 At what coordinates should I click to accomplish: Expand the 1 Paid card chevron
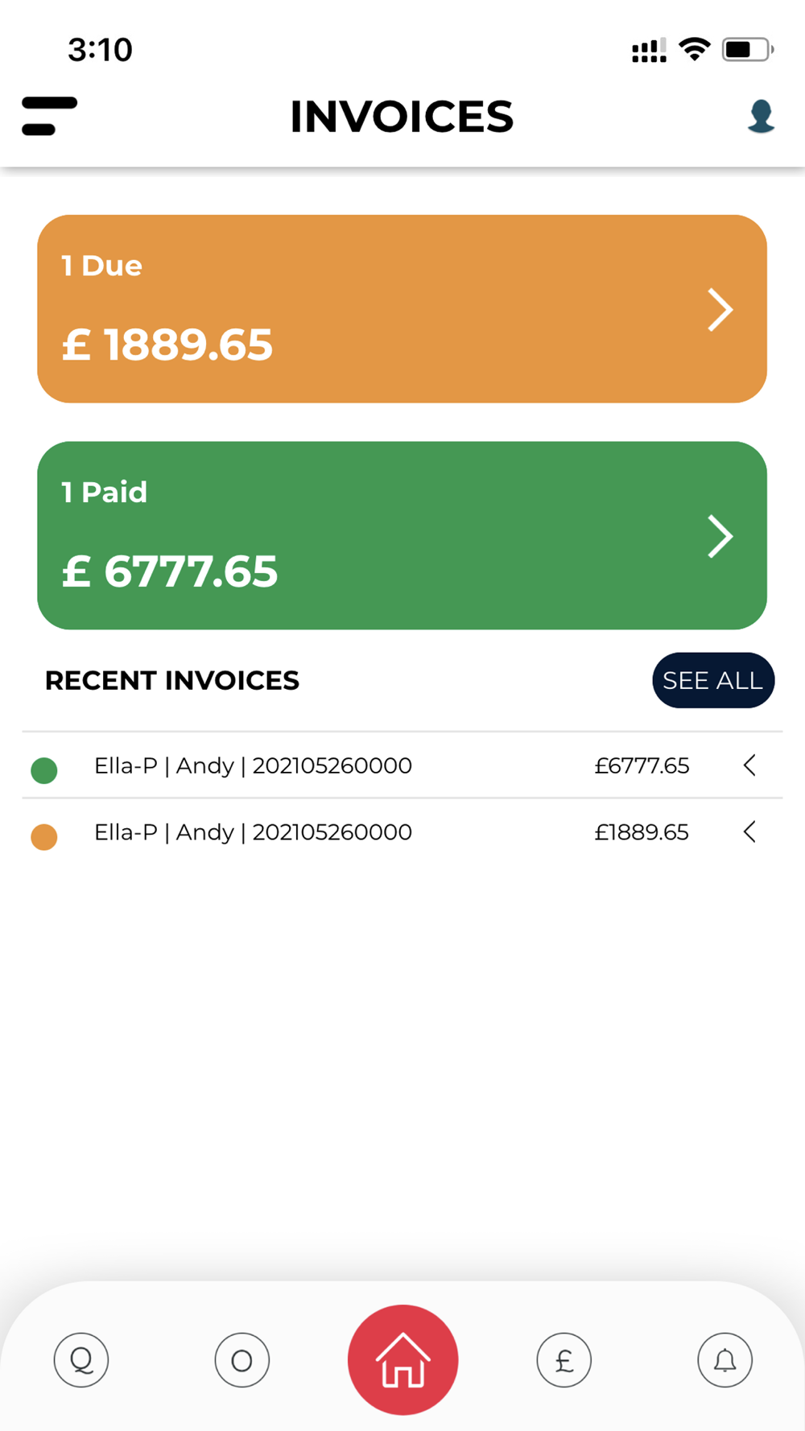pos(720,536)
